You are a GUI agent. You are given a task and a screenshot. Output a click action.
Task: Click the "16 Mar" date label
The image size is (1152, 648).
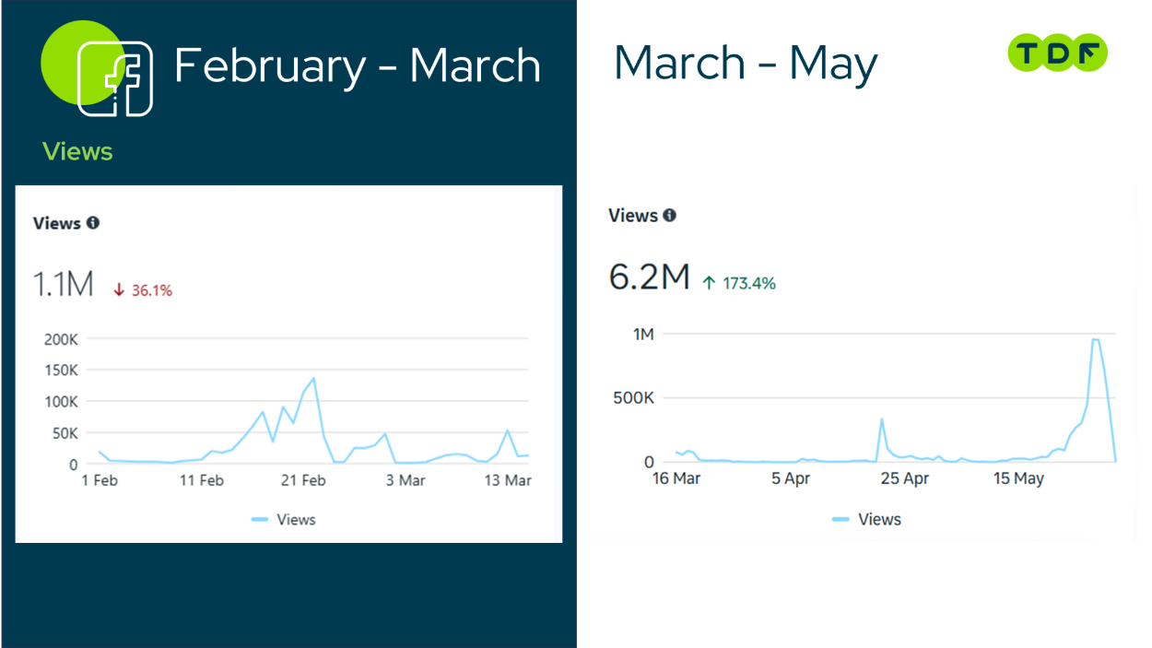[676, 478]
